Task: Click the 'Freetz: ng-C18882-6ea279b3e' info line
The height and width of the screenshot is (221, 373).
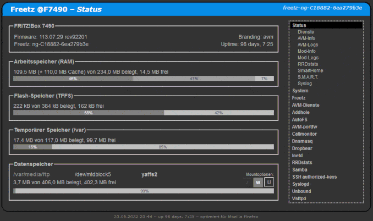Action: pos(51,44)
